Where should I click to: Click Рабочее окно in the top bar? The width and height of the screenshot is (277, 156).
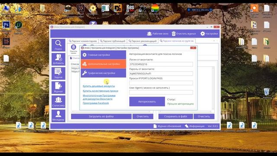pyautogui.click(x=158, y=34)
